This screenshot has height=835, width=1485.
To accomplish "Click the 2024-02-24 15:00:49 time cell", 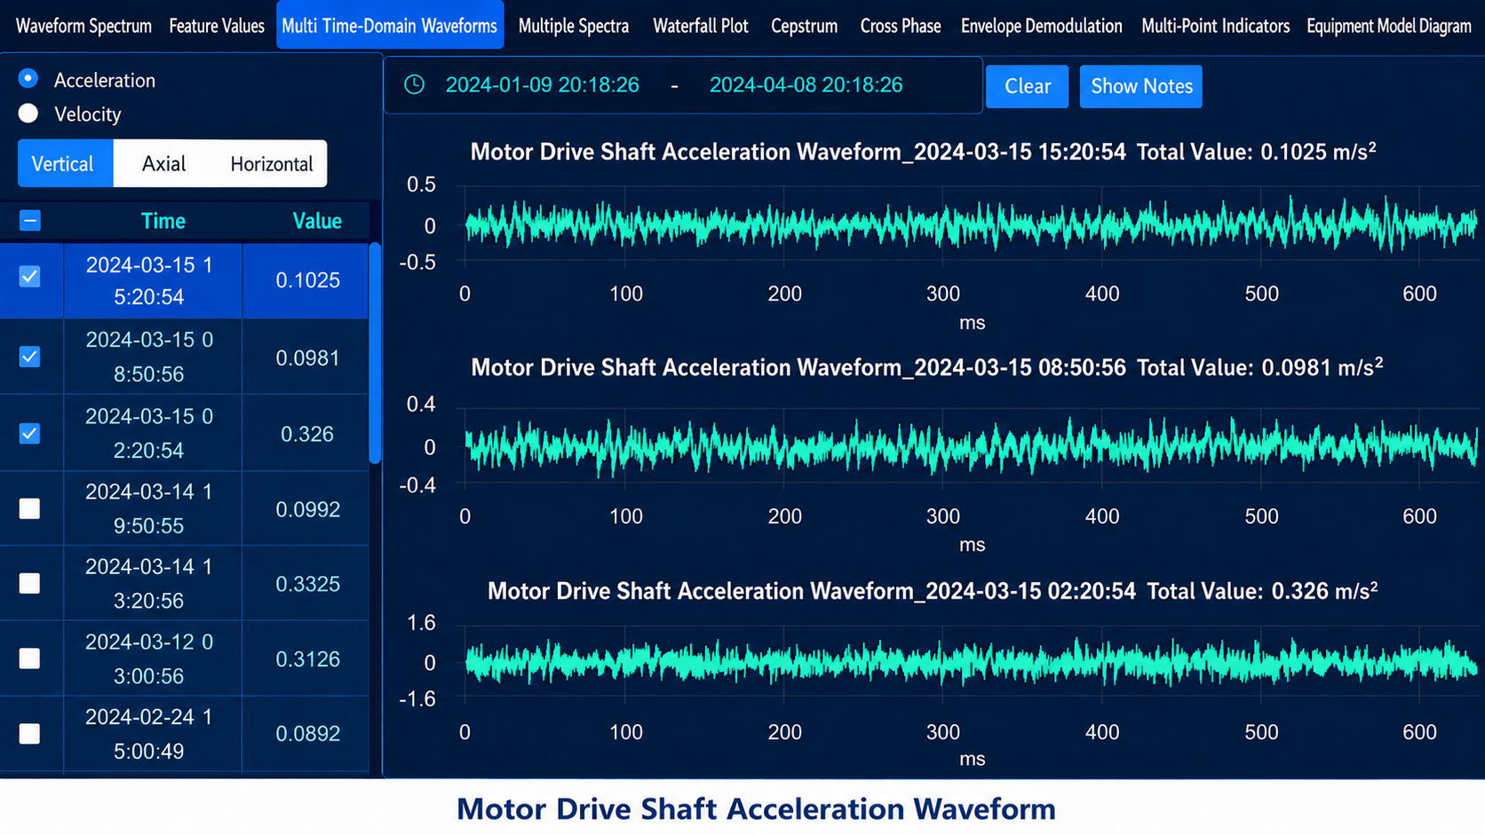I will pos(153,734).
